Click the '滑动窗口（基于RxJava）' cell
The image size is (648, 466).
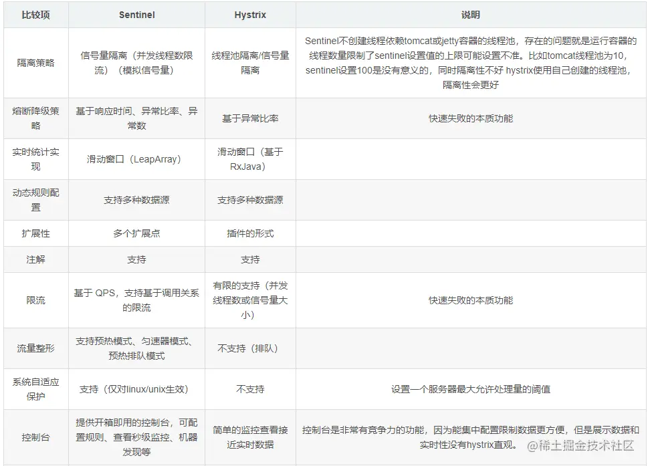click(x=250, y=159)
